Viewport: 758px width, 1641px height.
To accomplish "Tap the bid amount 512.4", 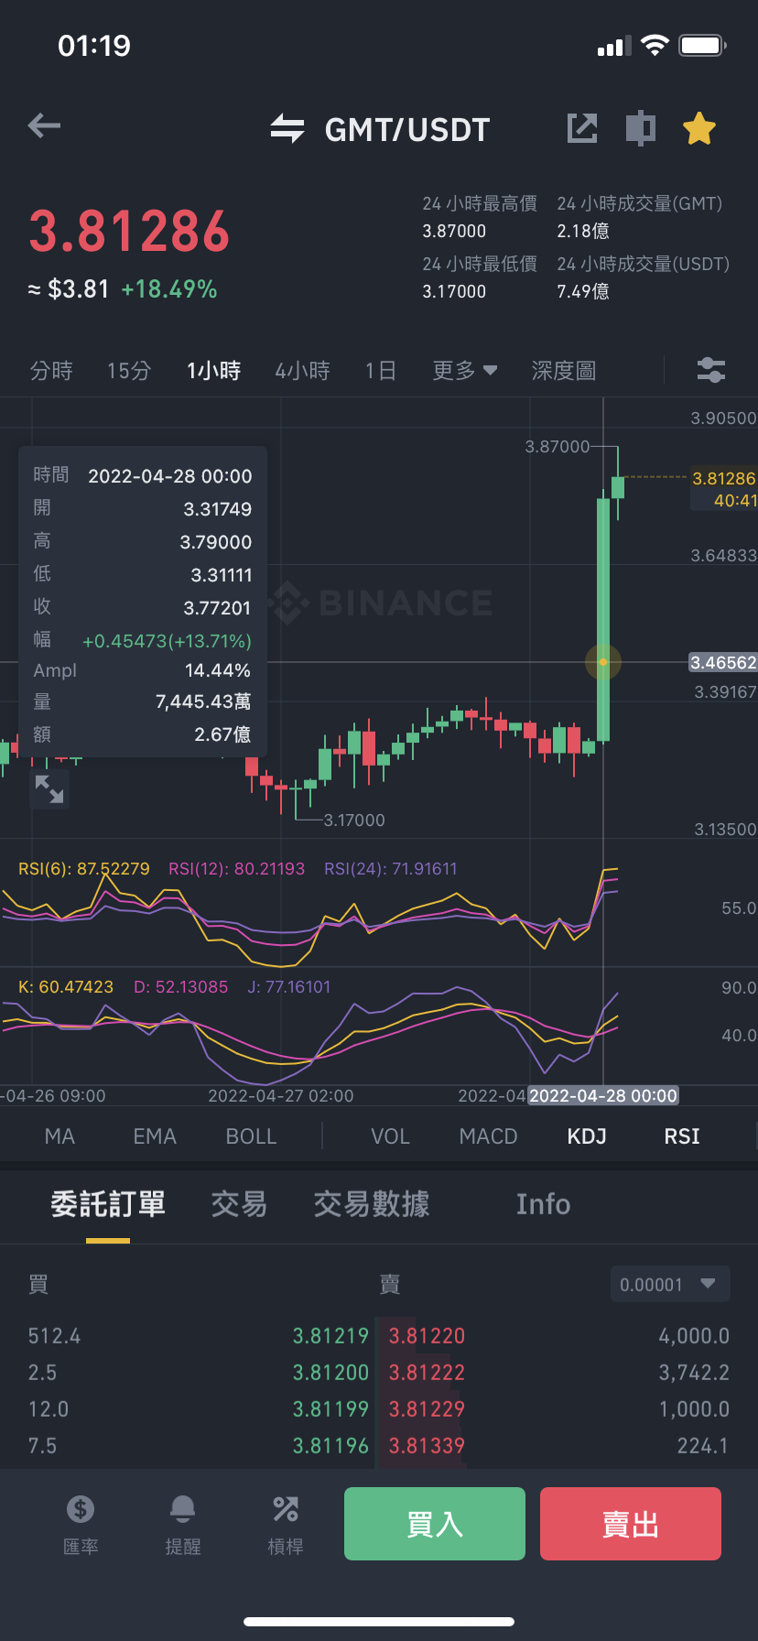I will [54, 1336].
